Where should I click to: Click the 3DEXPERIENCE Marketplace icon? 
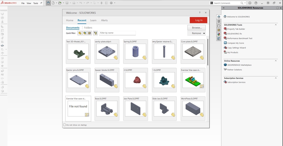pyautogui.click(x=225, y=65)
